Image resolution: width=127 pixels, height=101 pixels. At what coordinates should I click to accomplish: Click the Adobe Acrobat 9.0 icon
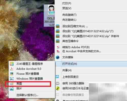pyautogui.click(x=12, y=69)
